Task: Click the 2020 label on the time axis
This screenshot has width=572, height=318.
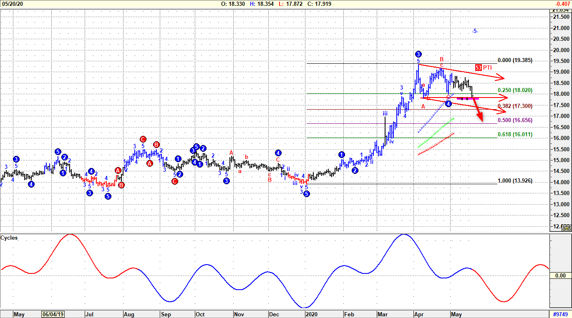Action: (x=312, y=314)
